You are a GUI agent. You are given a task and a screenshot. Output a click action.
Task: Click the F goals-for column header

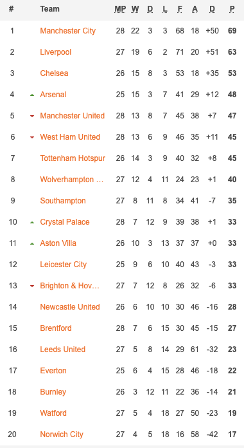180,9
